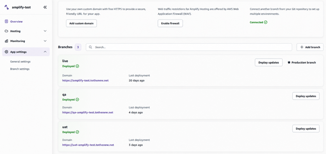Click the star icon beside Production branch
The height and width of the screenshot is (154, 326).
(289, 62)
